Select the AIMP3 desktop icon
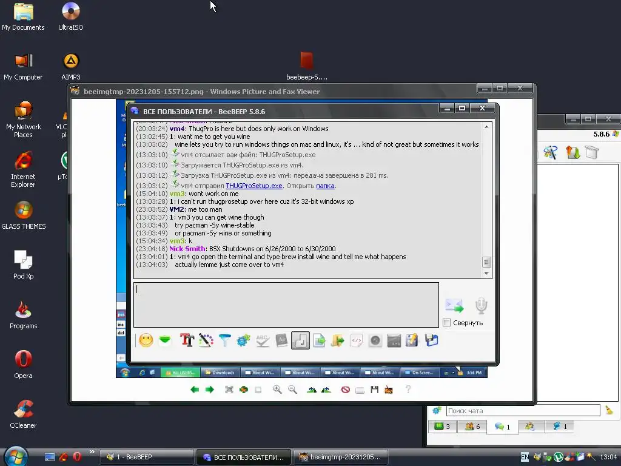 pyautogui.click(x=71, y=66)
